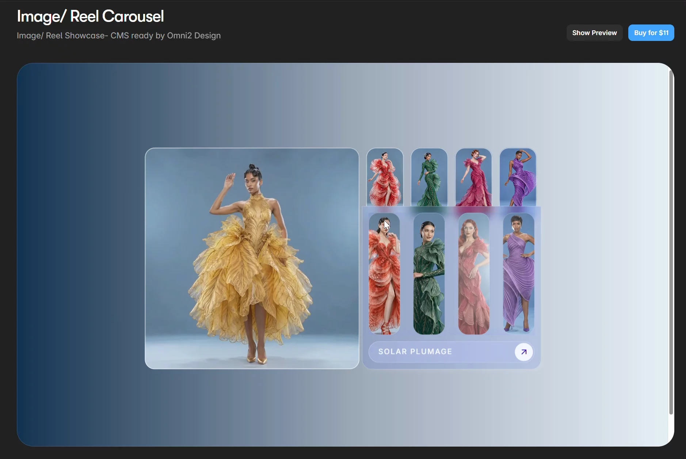Open the arrow icon beside Solar Plumage
Image resolution: width=686 pixels, height=459 pixels.
pos(523,352)
